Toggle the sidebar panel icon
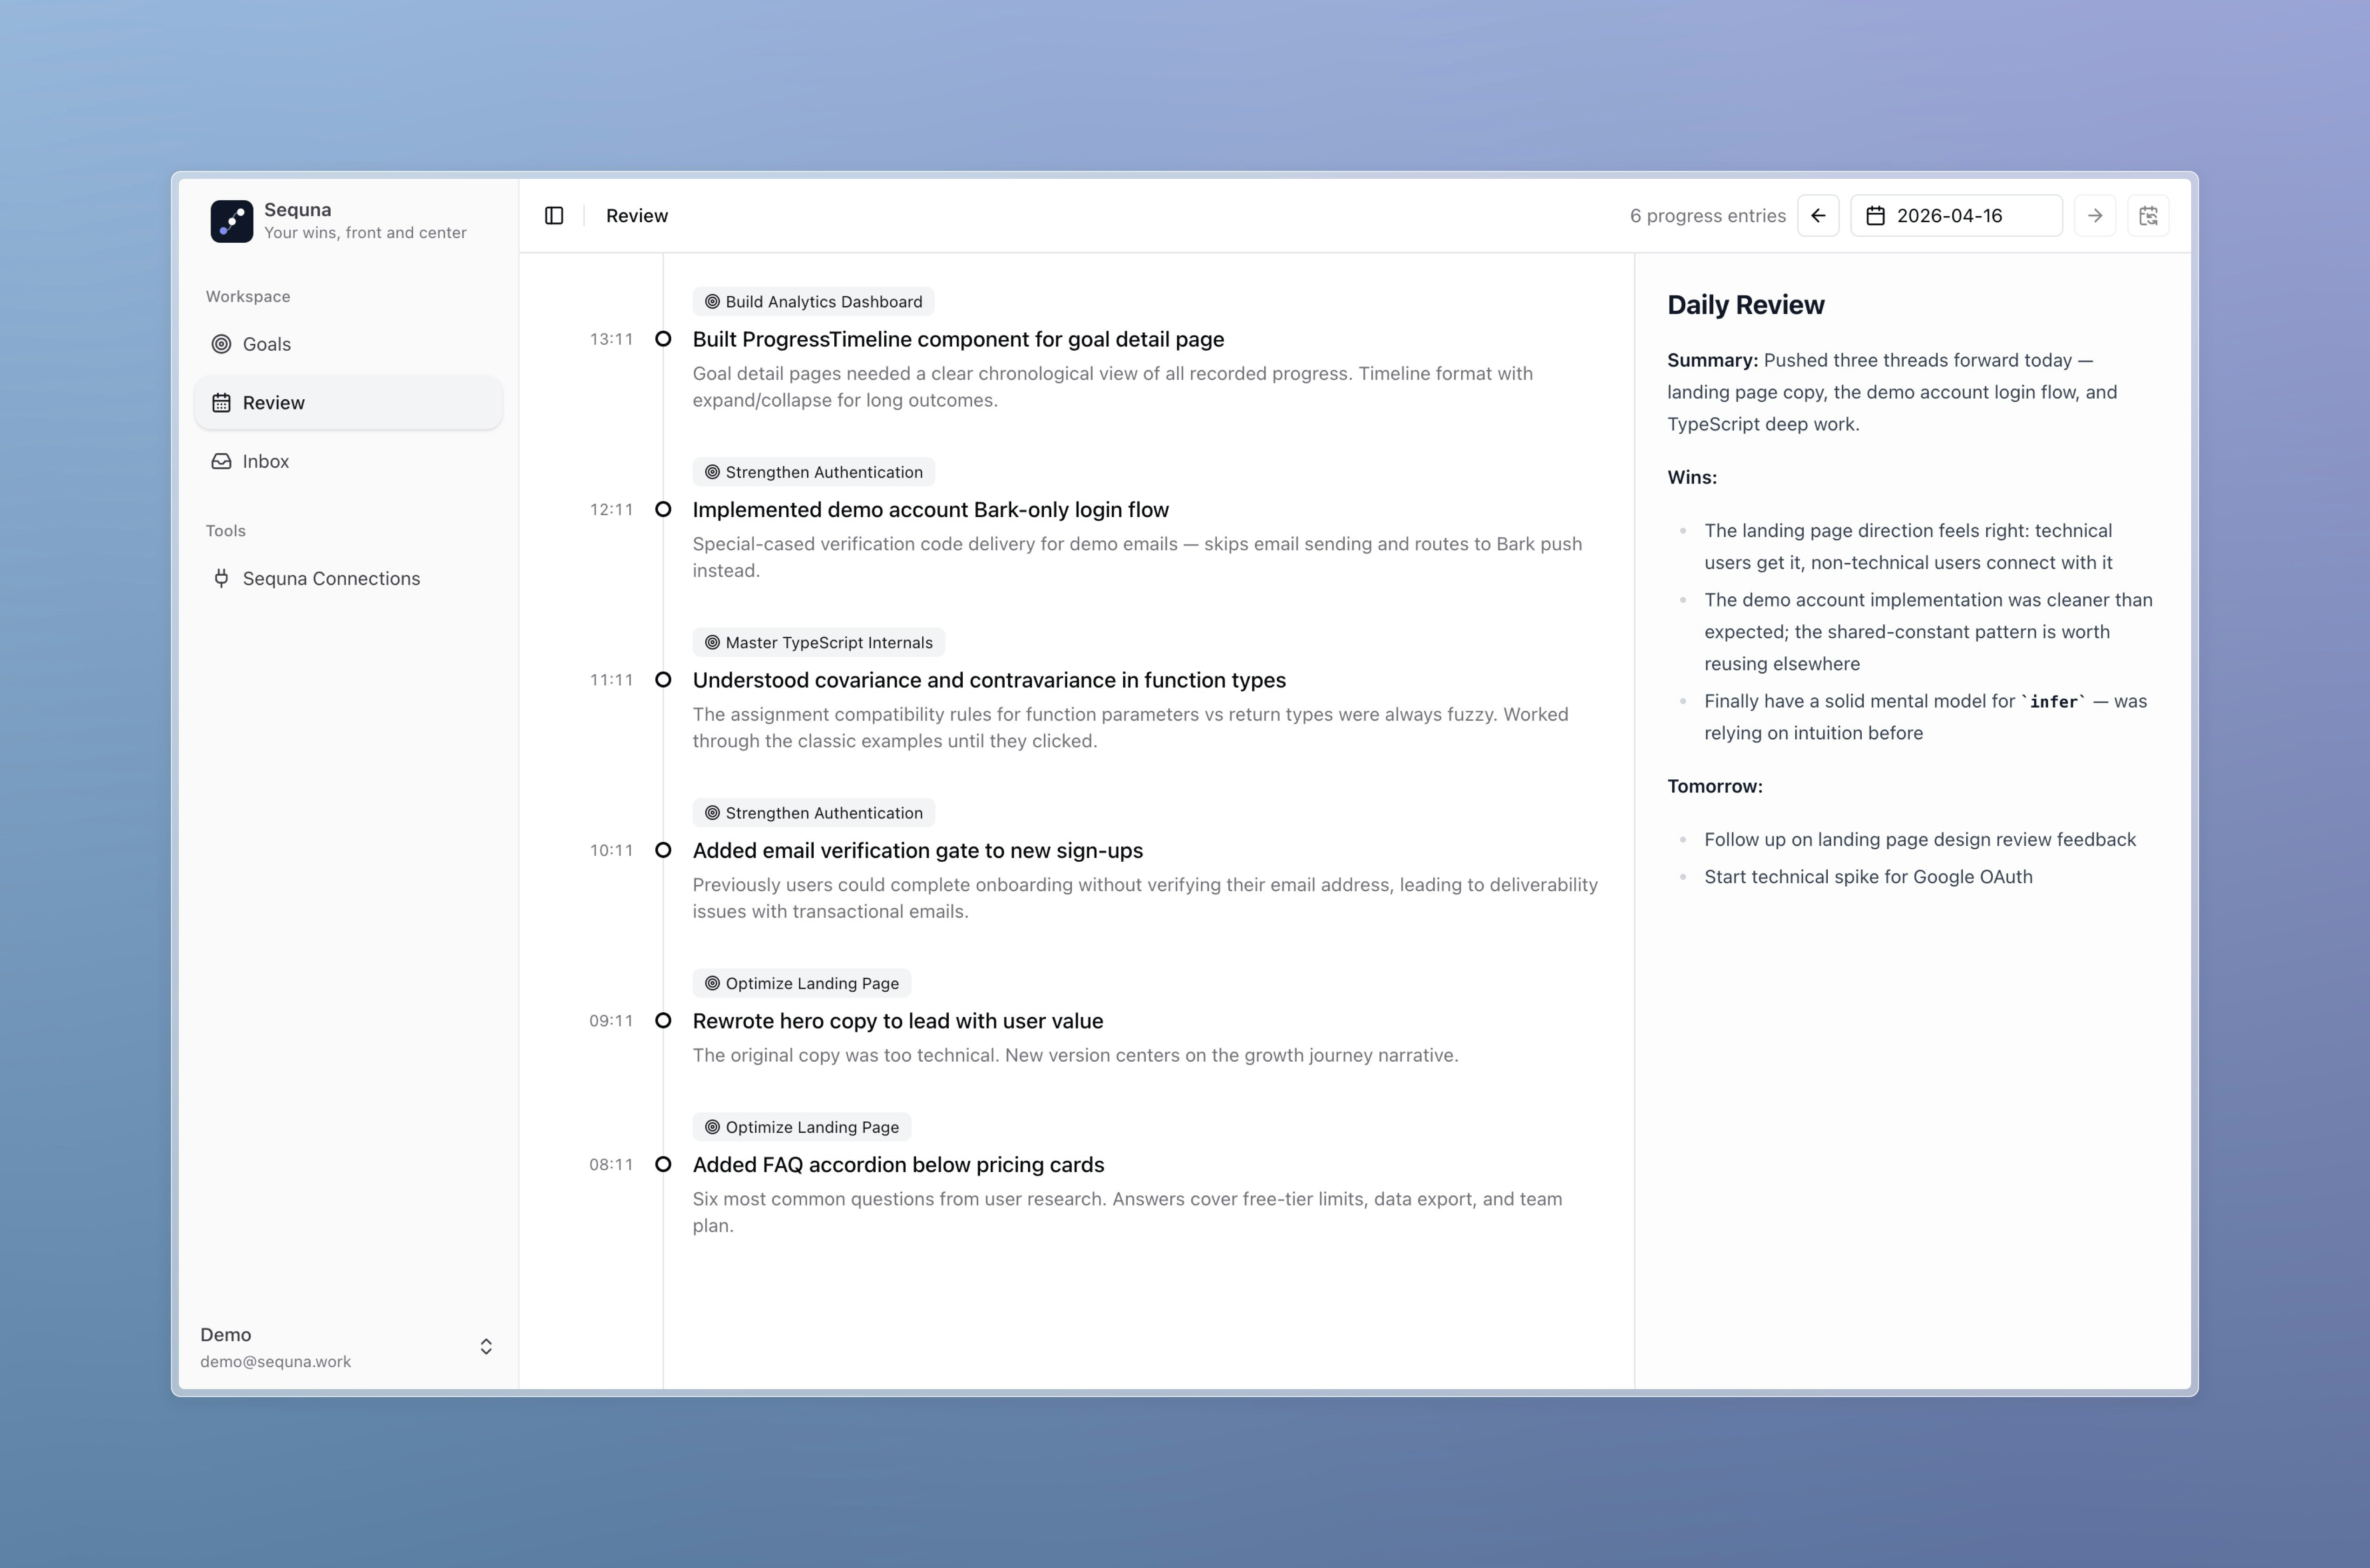Viewport: 2370px width, 1568px height. coord(554,216)
